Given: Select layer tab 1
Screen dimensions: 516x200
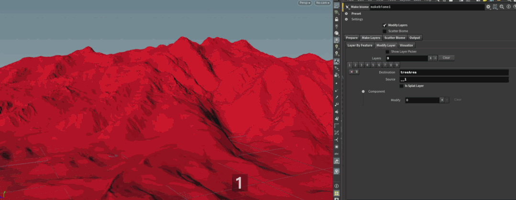Looking at the screenshot, I should (x=350, y=65).
